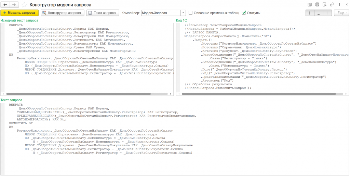
Task: Click horizontal scrollbar of Код 1С panel
Action: tap(259, 94)
